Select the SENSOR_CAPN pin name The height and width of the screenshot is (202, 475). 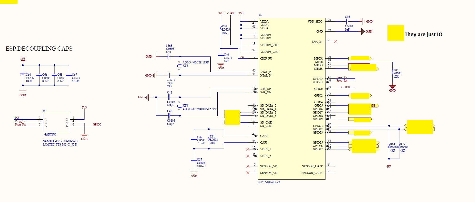[312, 173]
